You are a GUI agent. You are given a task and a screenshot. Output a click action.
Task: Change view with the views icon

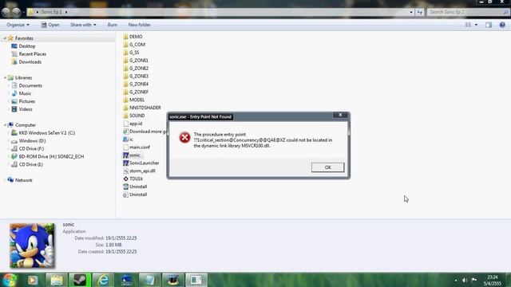(468, 25)
